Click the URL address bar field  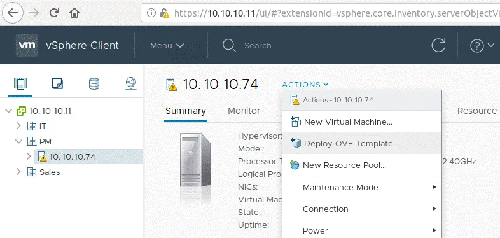[321, 13]
